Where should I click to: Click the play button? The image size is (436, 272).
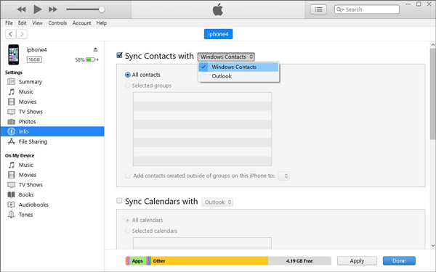tap(37, 9)
